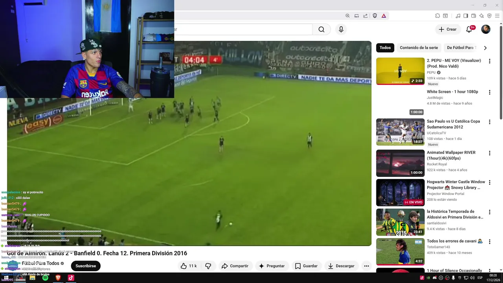Open the Leo AI sparkle icon
The width and height of the screenshot is (503, 283).
[481, 16]
